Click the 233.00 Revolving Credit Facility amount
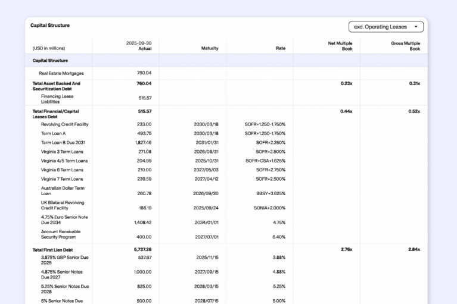This screenshot has width=457, height=304. (144, 124)
